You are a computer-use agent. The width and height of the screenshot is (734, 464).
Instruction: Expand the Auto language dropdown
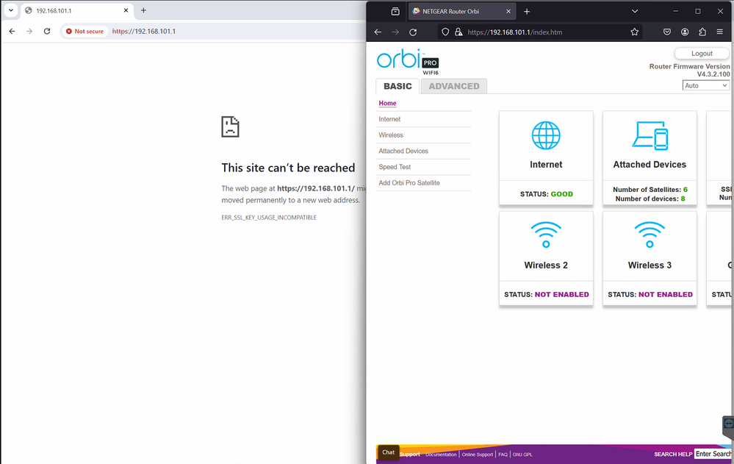(705, 86)
